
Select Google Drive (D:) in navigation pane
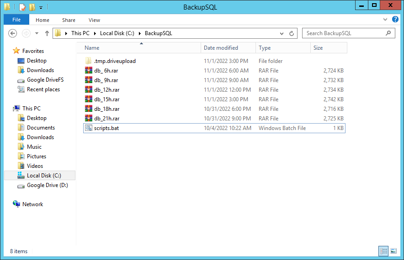pos(47,185)
